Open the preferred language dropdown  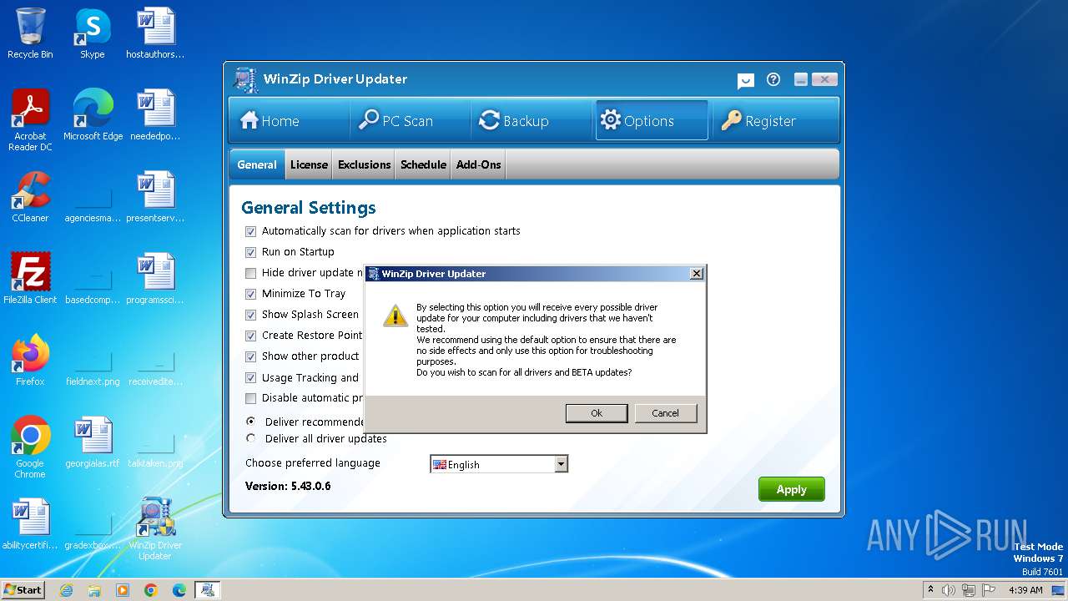pyautogui.click(x=499, y=464)
